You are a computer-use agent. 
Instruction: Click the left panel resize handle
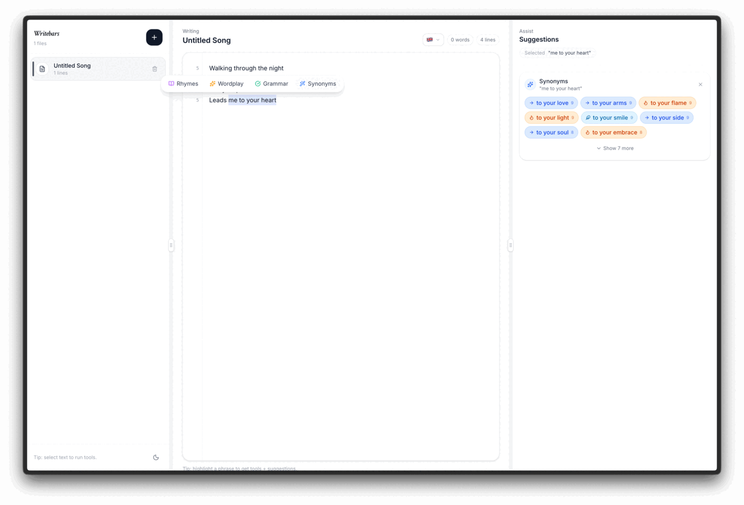coord(171,245)
